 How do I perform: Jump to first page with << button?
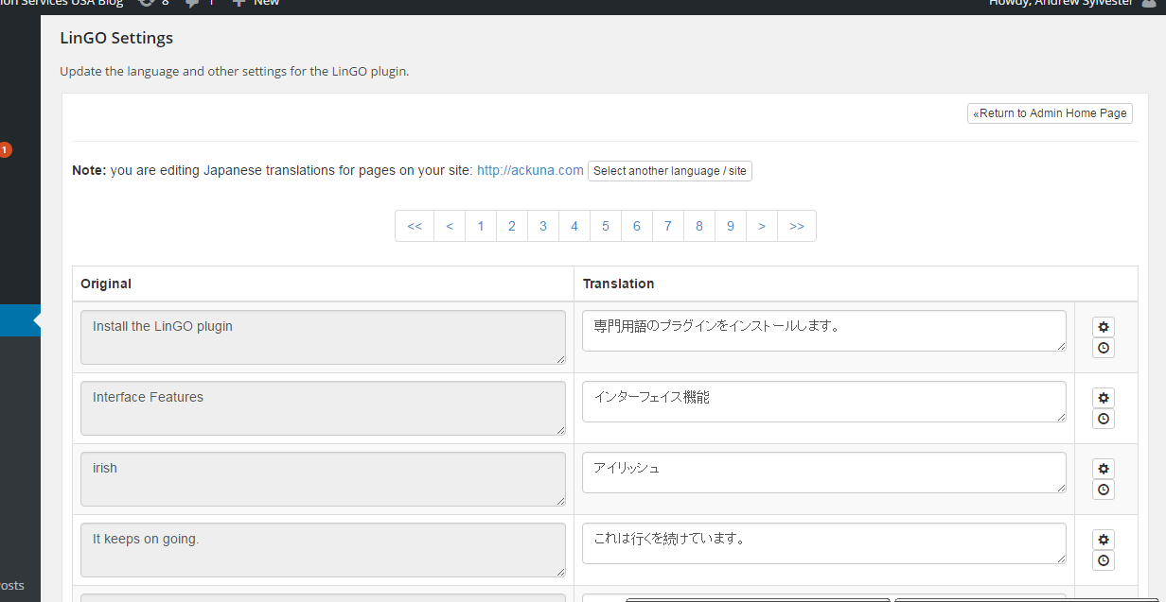(x=415, y=226)
